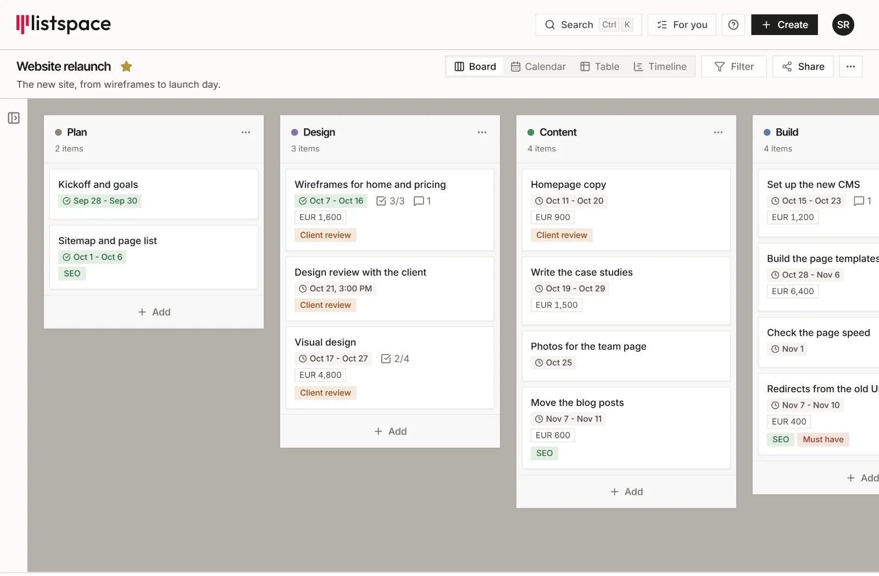The image size is (879, 576).
Task: Open the Sitemap and page list card
Action: 154,257
